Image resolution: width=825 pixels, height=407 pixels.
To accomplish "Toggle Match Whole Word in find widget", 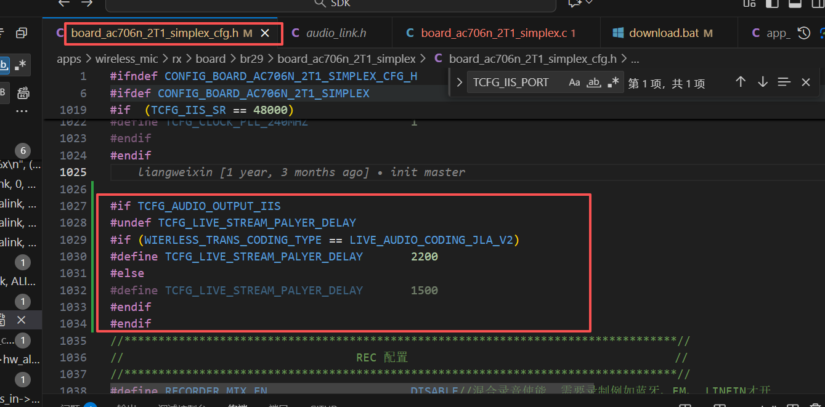I will (x=594, y=83).
